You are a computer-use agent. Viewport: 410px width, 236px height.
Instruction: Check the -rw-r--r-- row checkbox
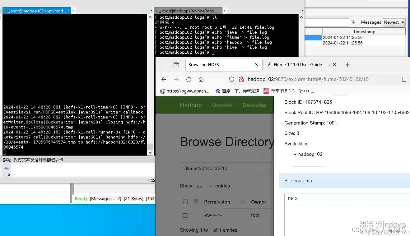click(x=185, y=215)
